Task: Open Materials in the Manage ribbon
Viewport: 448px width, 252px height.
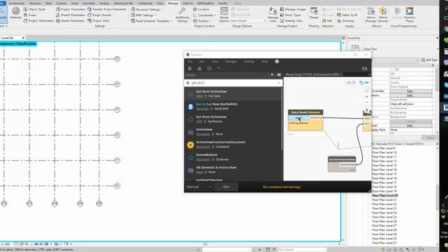Action: (x=15, y=13)
